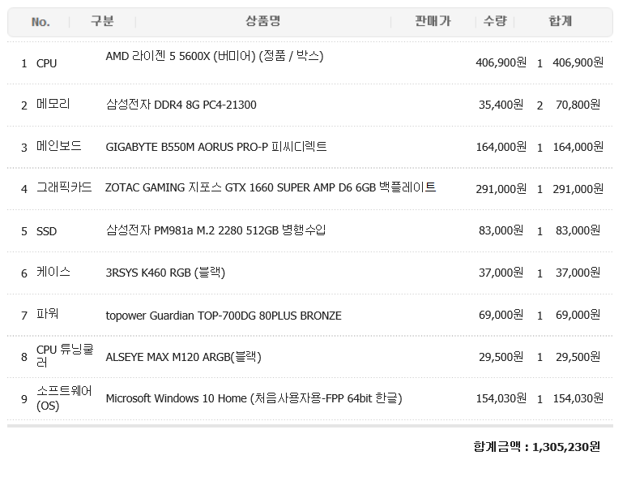Click the CPU price 406,900원

[501, 63]
